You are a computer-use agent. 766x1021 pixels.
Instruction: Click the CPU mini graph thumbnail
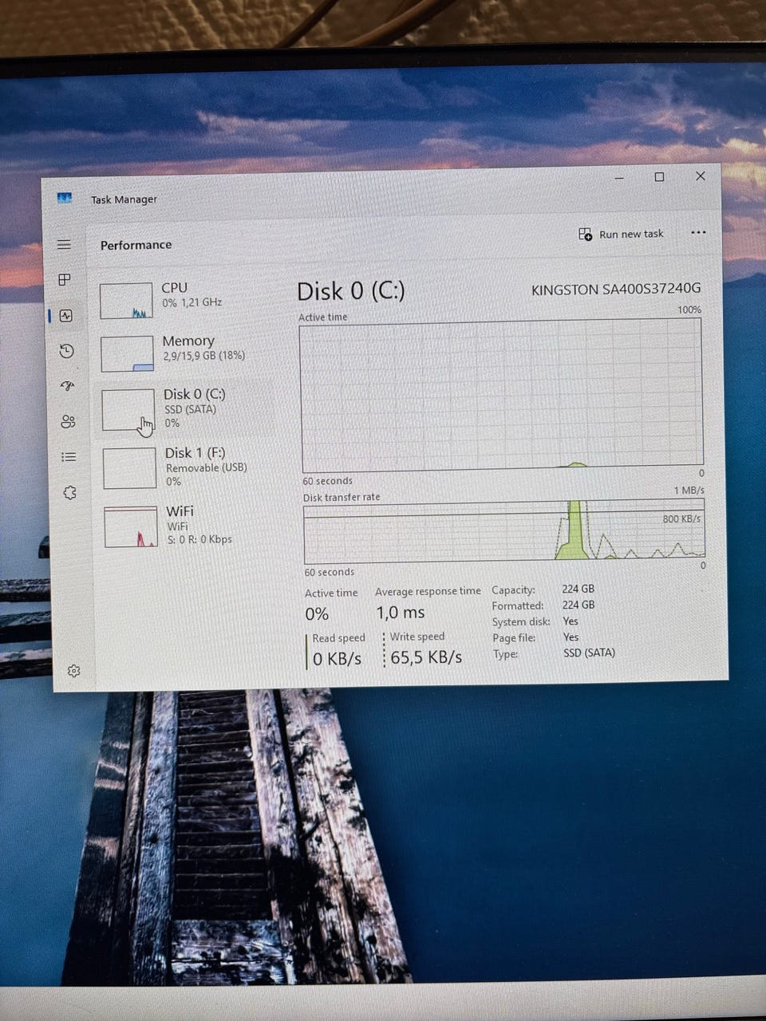click(x=126, y=301)
